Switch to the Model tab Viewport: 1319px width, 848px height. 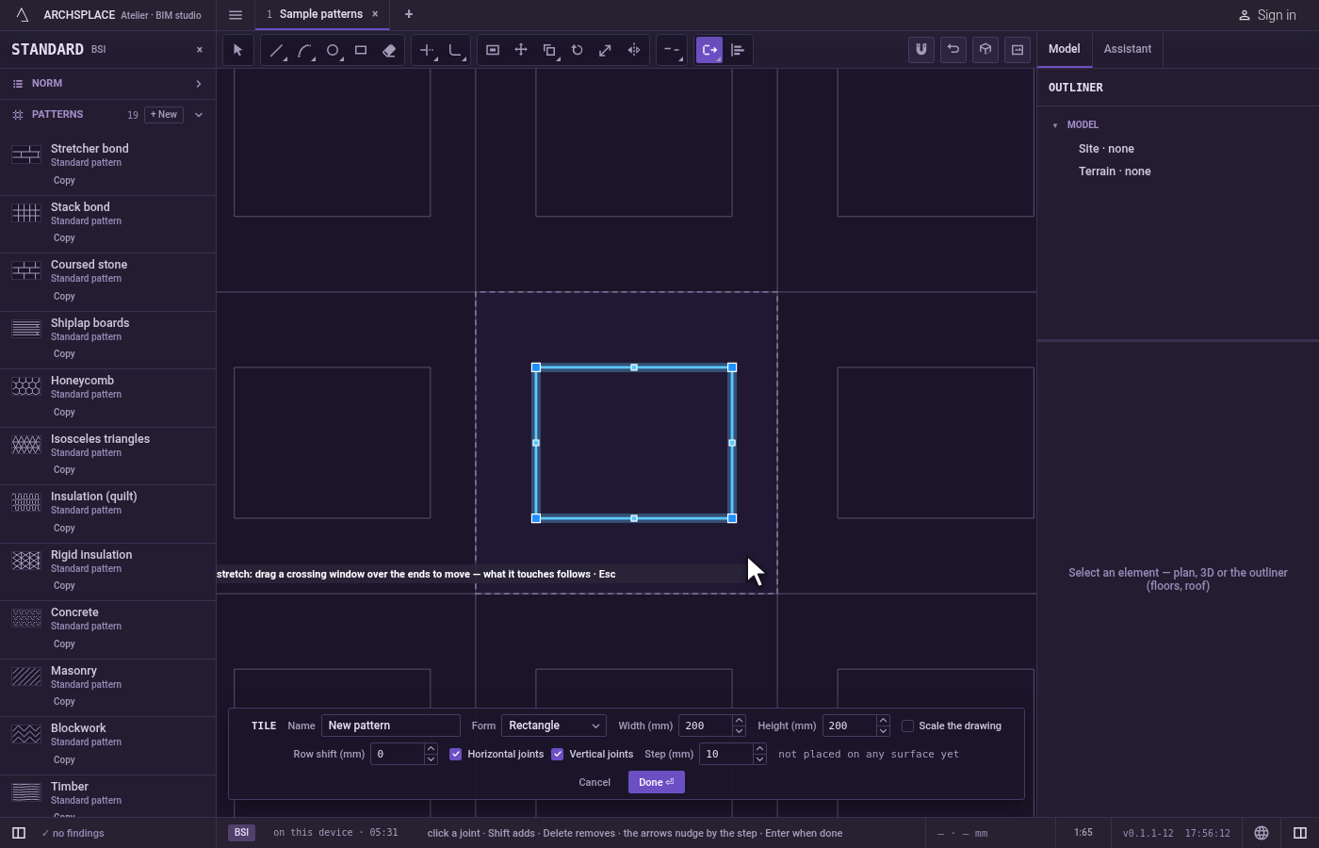(1065, 49)
